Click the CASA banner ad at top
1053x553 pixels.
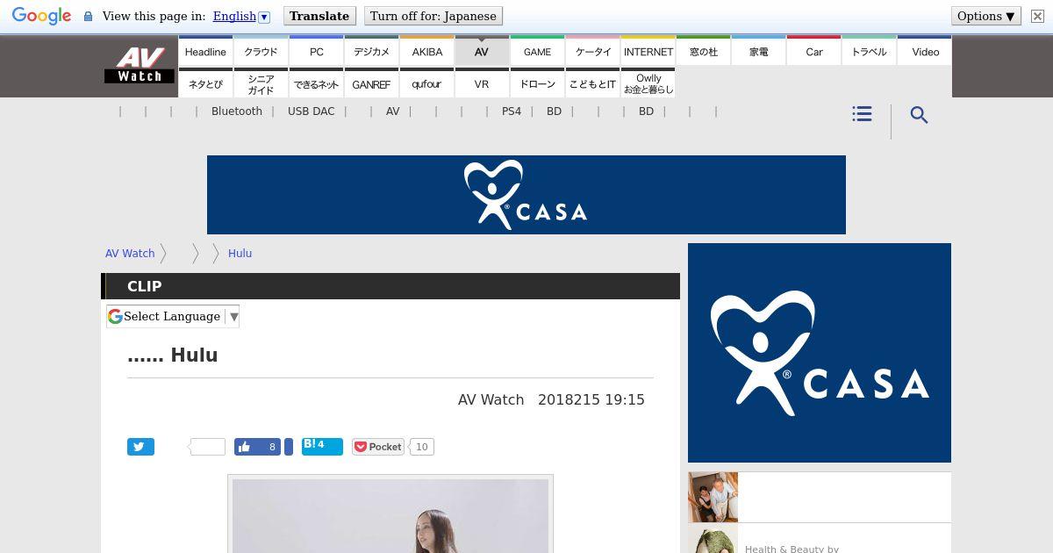coord(526,195)
